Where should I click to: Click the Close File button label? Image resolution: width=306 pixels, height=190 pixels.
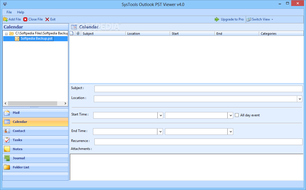[36, 19]
